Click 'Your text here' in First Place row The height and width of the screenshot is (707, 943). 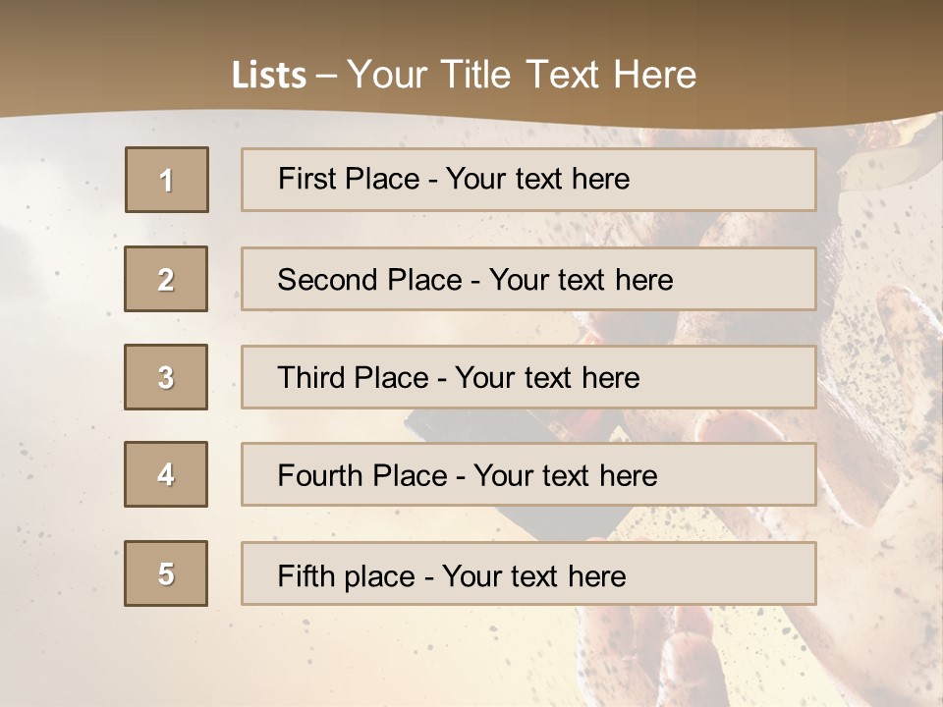tap(537, 179)
